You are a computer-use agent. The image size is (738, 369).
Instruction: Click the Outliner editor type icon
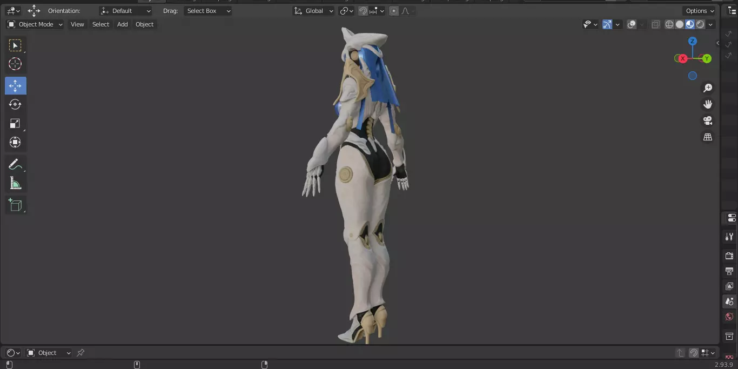click(732, 11)
